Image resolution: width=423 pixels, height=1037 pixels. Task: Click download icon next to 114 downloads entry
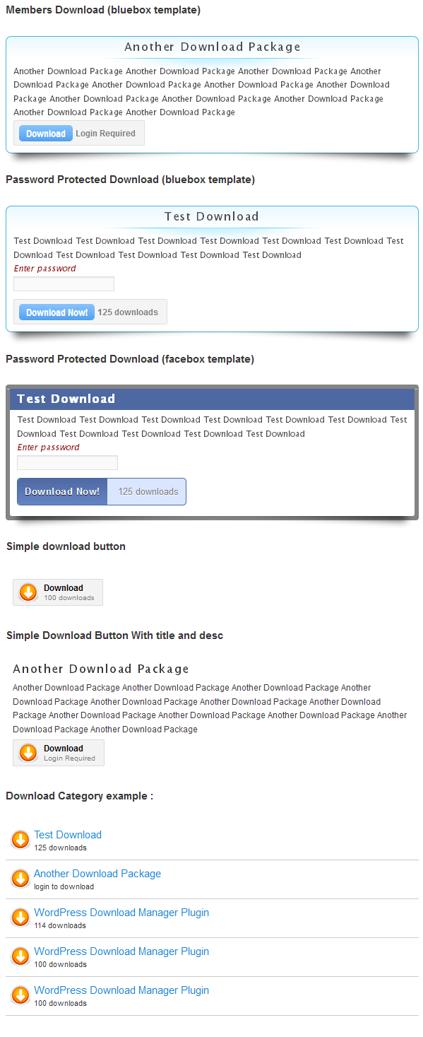point(20,918)
